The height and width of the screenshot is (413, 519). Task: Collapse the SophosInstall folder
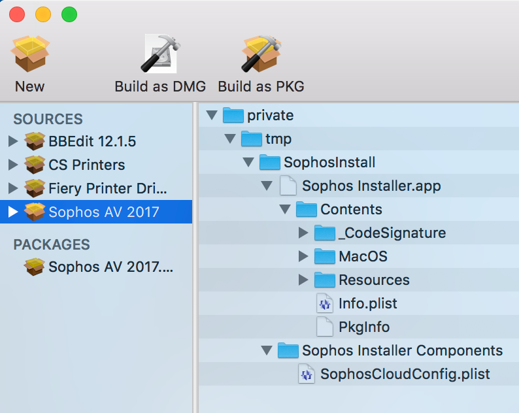click(x=248, y=162)
